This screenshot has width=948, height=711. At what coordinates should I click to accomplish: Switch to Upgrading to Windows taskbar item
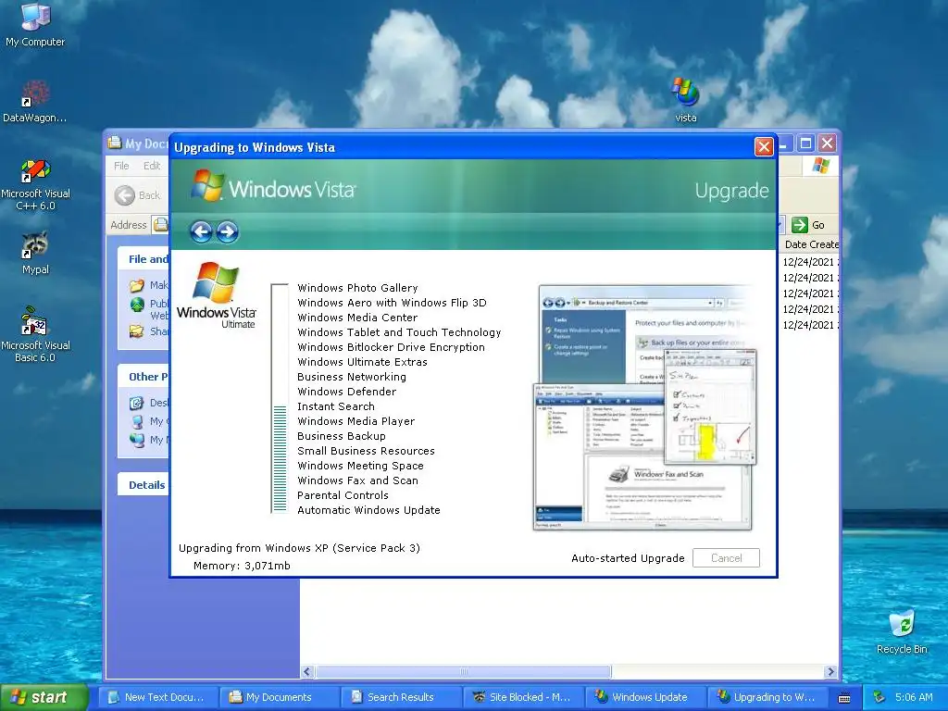766,697
